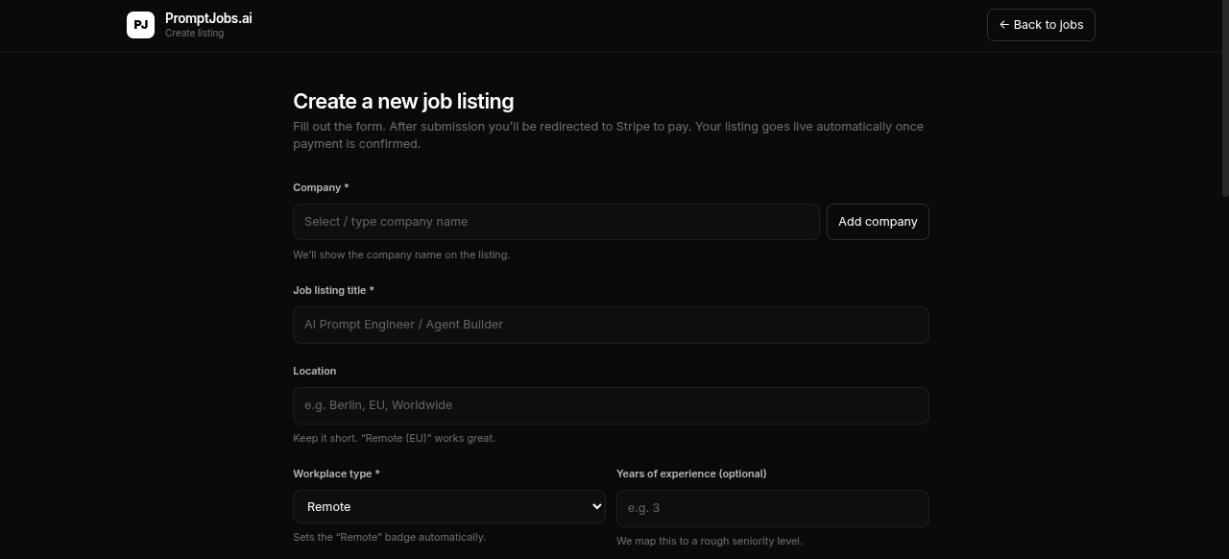This screenshot has height=559, width=1229.
Task: Focus the Job listing title input
Action: 611,325
